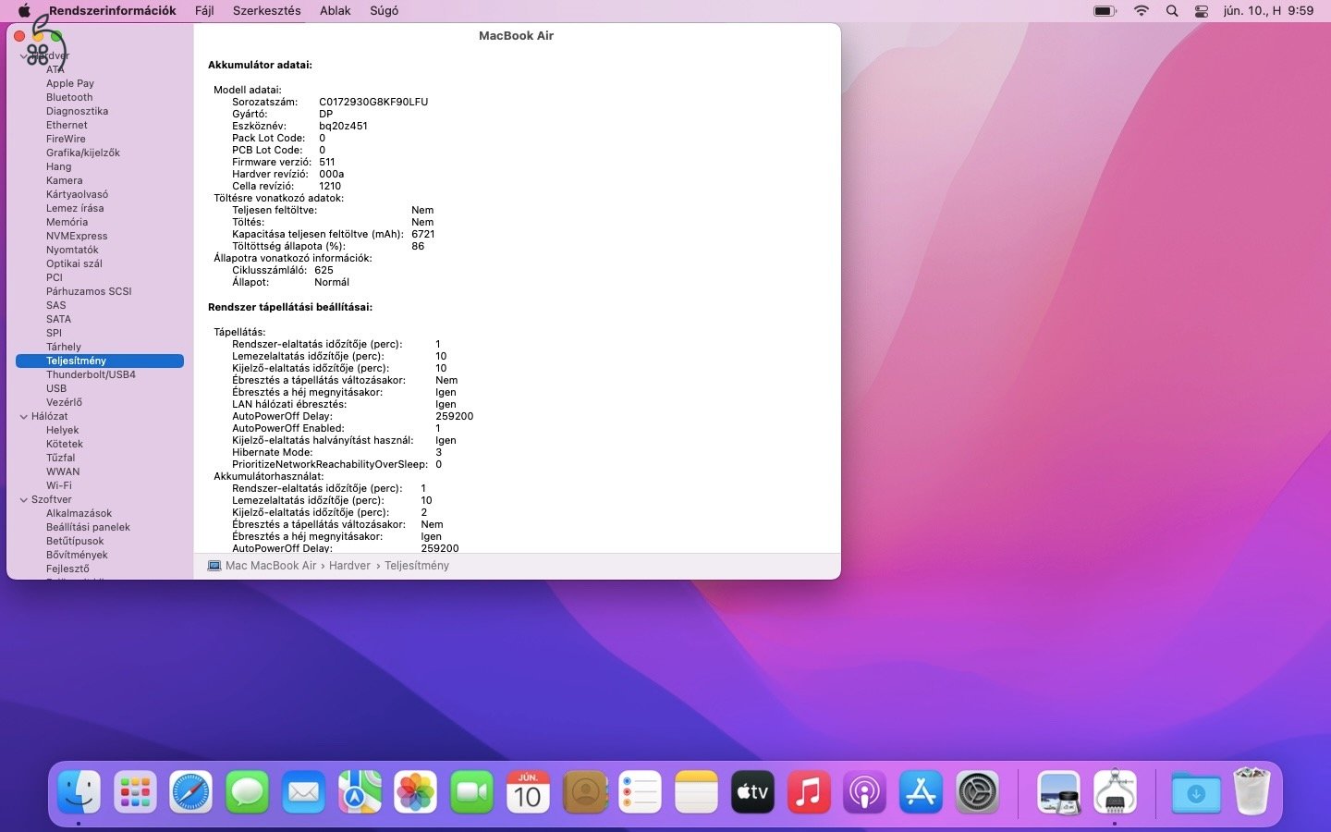Click battery status icon in menu bar
Viewport: 1331px width, 832px height.
[x=1105, y=11]
